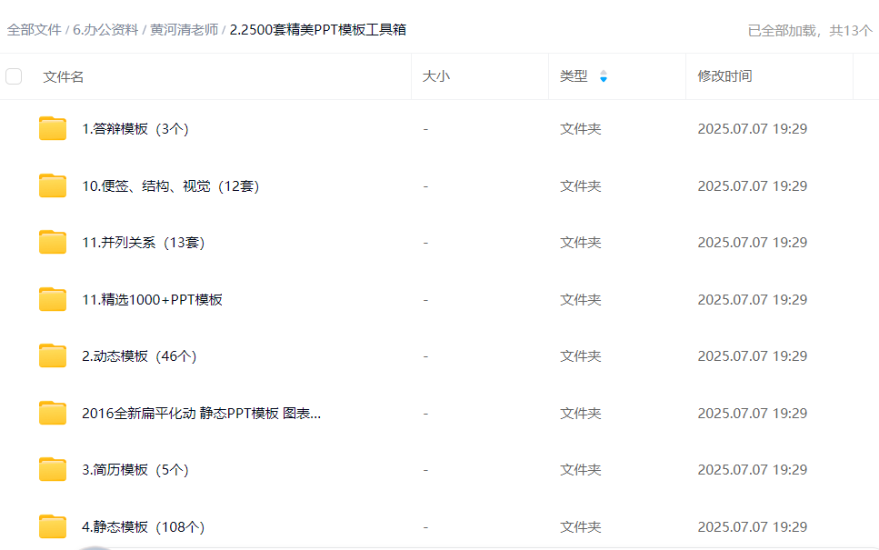Open 黄河清老师 breadcrumb folder
Screen dimensions: 879x550
pyautogui.click(x=184, y=29)
